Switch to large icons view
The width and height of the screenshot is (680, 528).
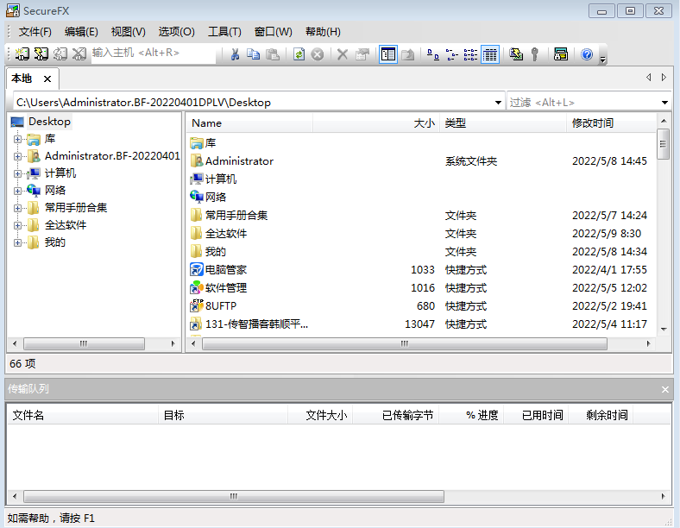433,54
